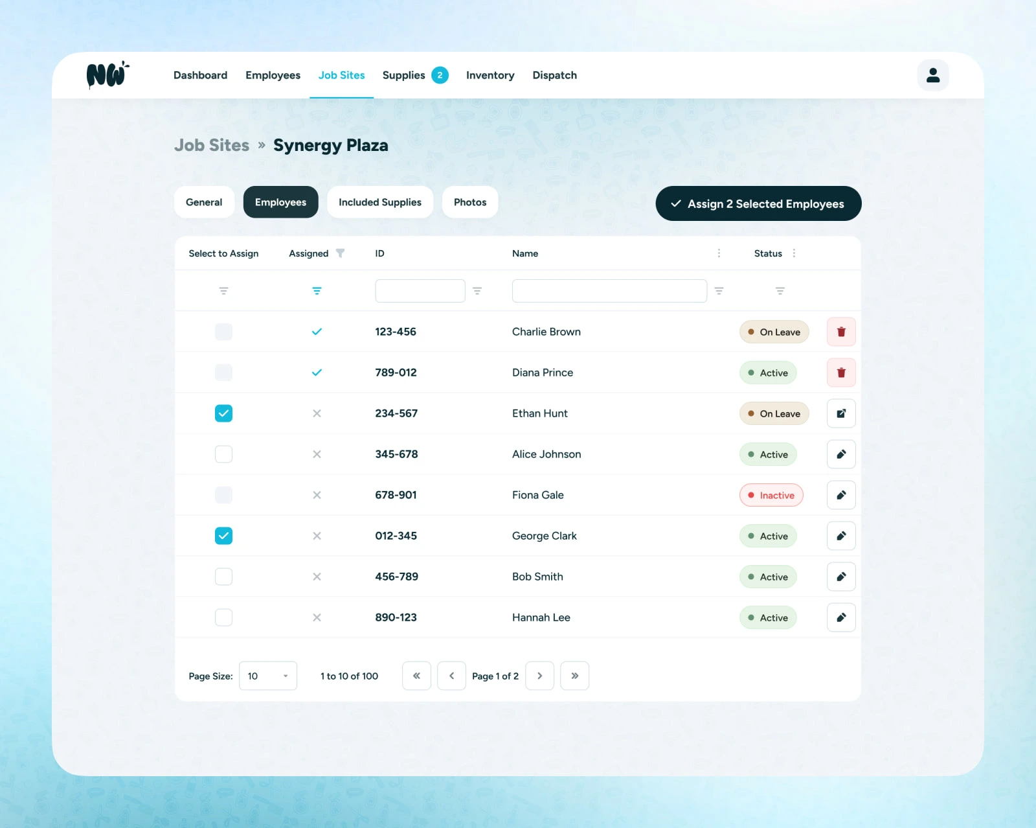Click the Job Sites breadcrumb link

(x=212, y=145)
